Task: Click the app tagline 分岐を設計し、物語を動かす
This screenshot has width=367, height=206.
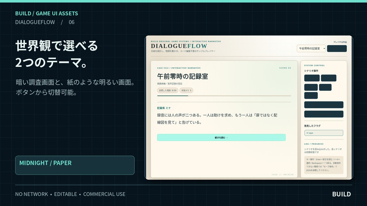Action: pyautogui.click(x=183, y=51)
